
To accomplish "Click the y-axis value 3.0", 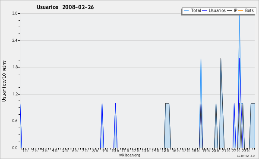I will point(15,13).
